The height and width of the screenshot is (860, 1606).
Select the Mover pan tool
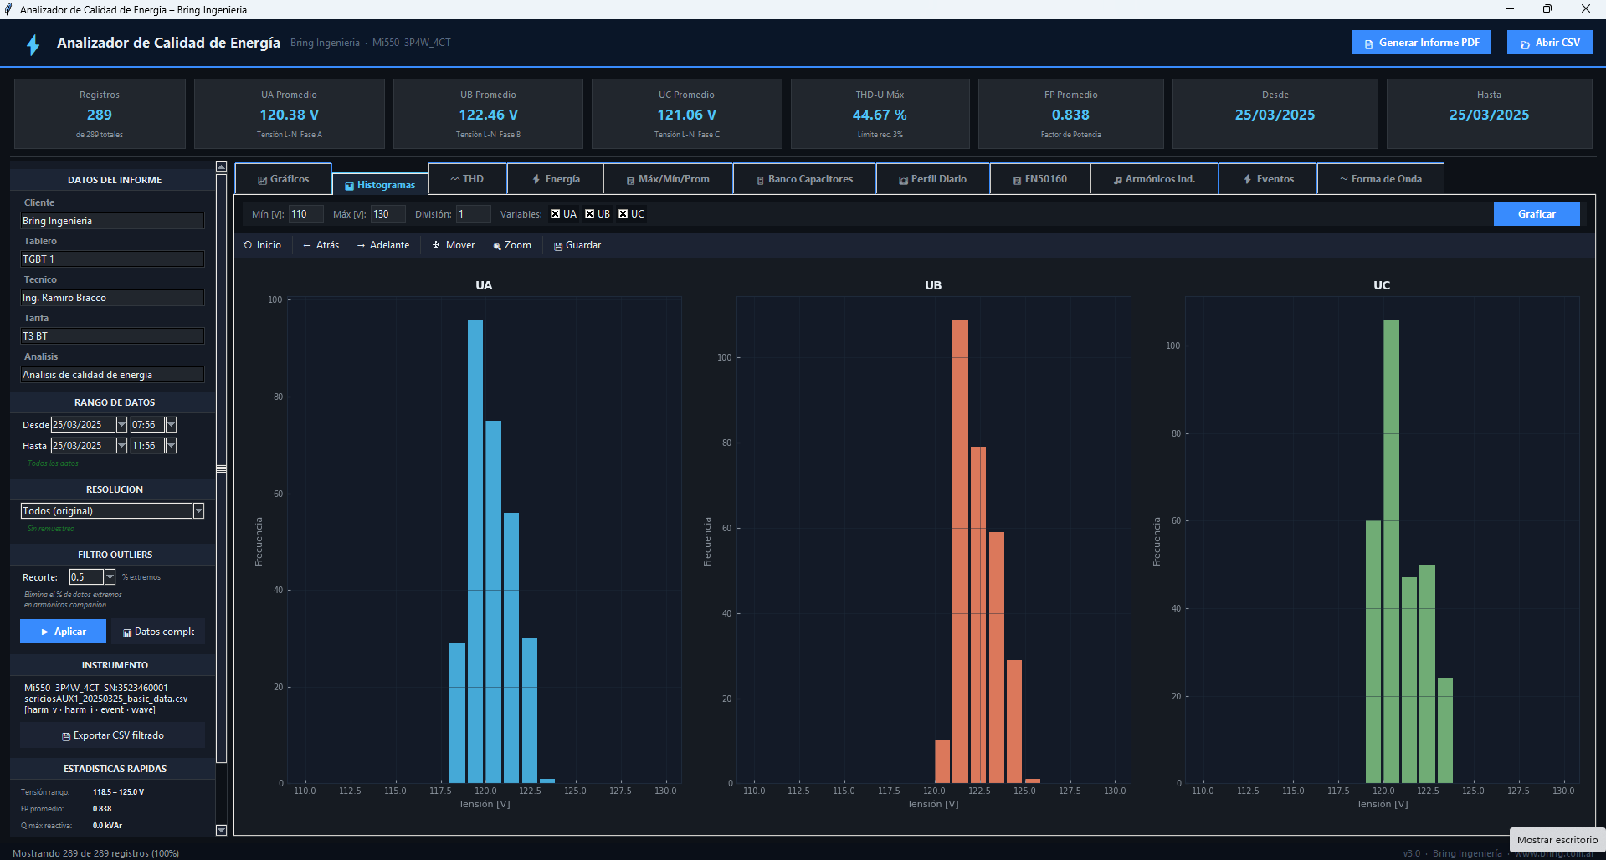453,245
